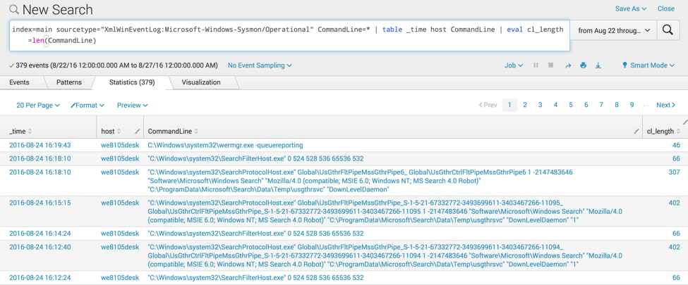Viewport: 688px width, 285px height.
Task: Jump to results page 8
Action: [x=617, y=105]
